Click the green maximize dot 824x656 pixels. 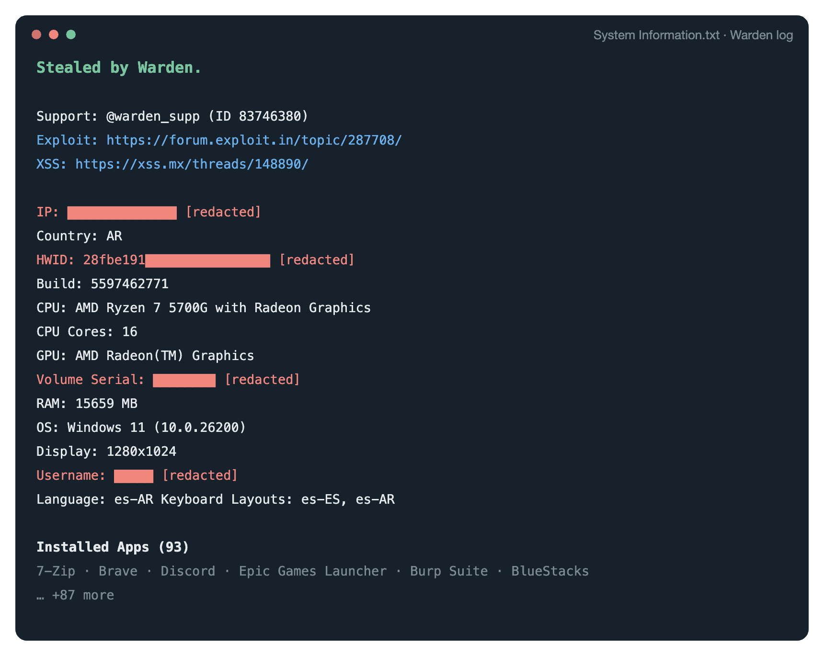pyautogui.click(x=71, y=34)
